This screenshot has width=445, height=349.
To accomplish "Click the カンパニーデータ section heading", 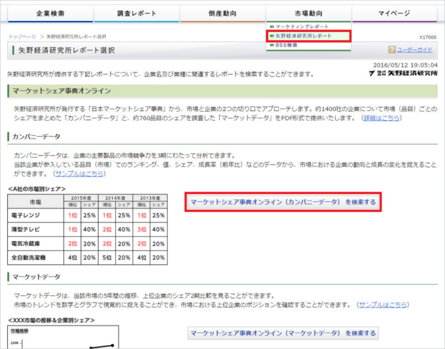I will pyautogui.click(x=37, y=137).
